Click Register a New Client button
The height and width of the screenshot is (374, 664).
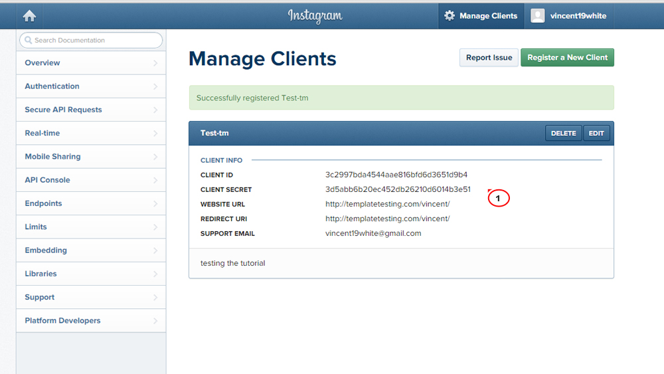[x=568, y=58]
